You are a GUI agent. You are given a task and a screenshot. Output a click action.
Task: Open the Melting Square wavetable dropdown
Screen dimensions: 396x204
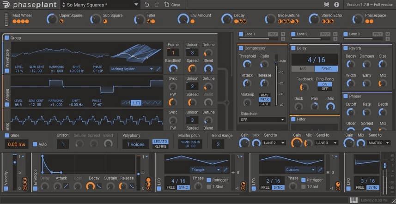tap(132, 69)
